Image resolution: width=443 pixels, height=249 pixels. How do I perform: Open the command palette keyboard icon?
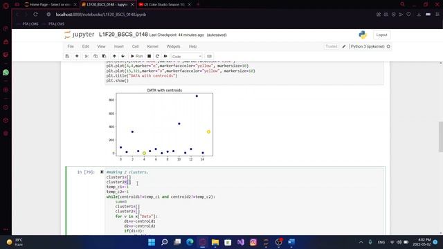pyautogui.click(x=209, y=56)
